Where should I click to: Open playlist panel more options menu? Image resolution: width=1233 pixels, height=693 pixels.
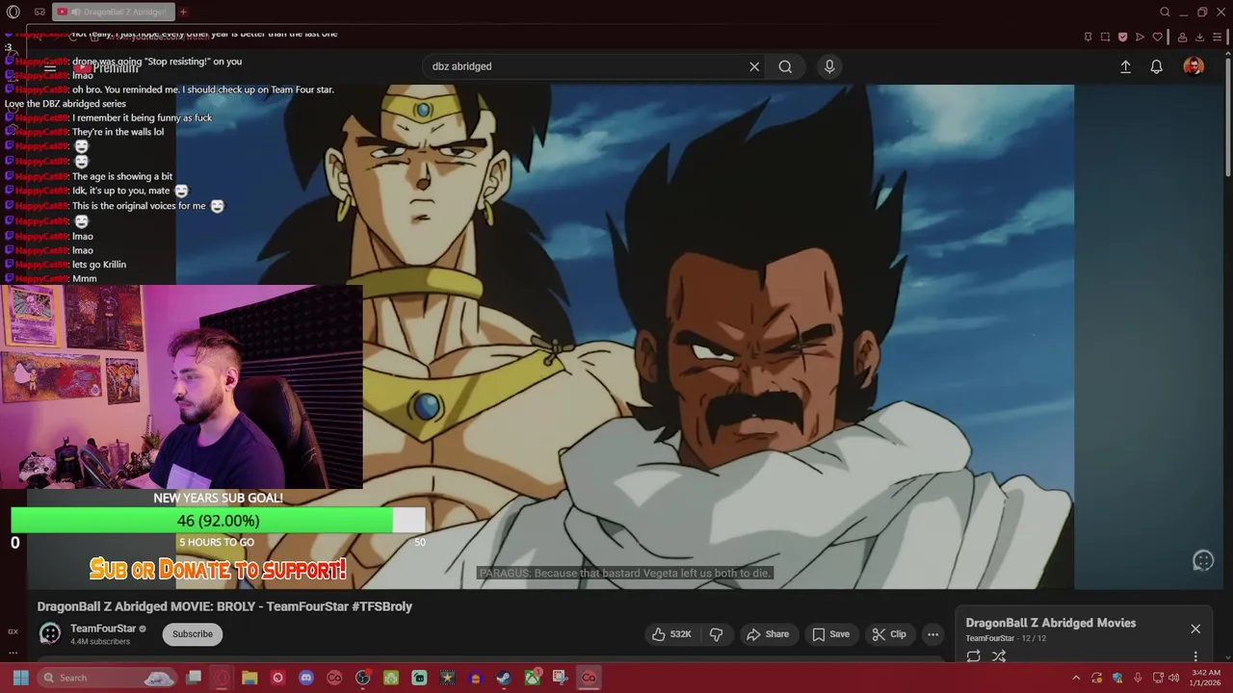coord(1195,656)
